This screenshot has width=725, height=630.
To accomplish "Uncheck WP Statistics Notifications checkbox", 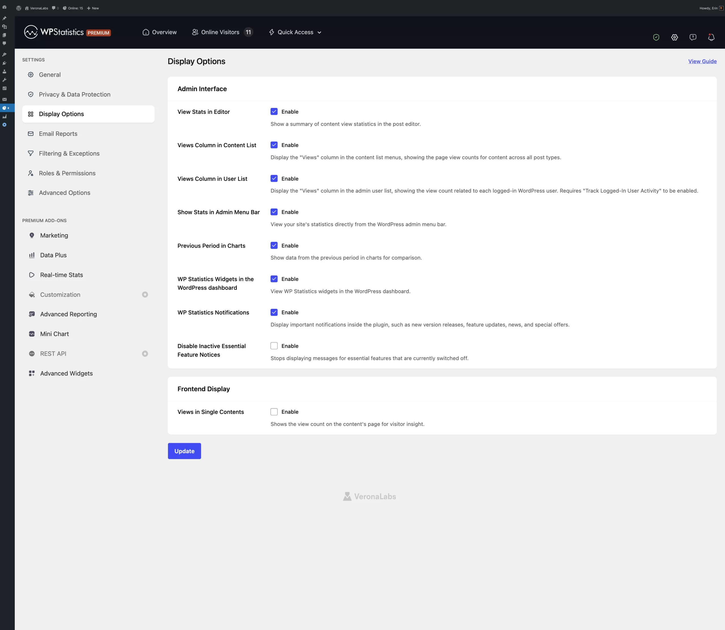I will (274, 312).
